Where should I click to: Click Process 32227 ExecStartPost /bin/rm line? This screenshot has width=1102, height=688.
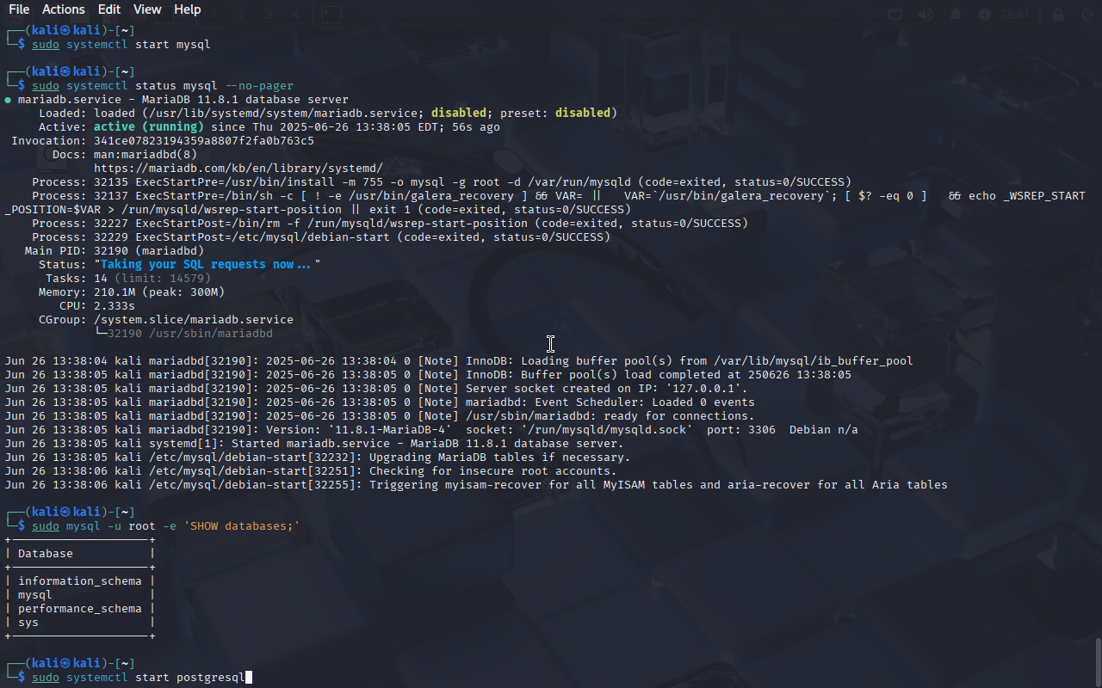[390, 223]
